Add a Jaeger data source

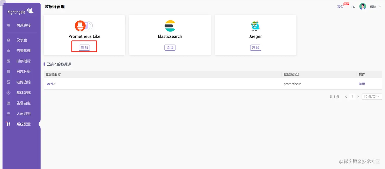coord(255,48)
